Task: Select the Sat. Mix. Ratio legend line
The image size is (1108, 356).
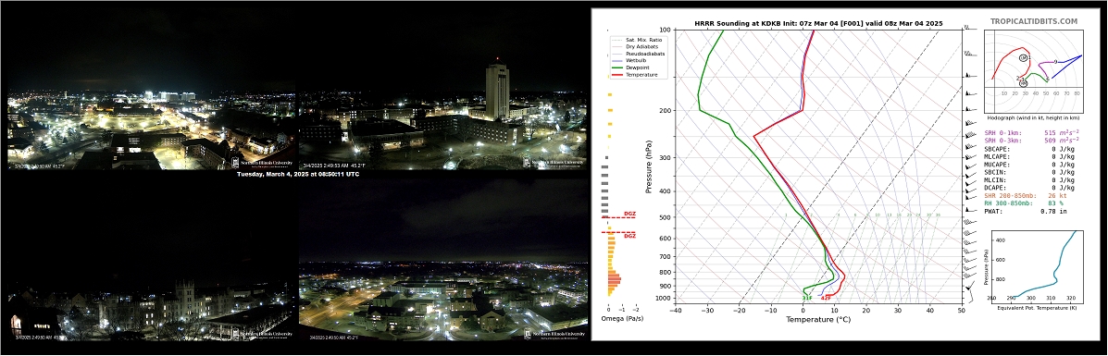Action: tap(636, 40)
